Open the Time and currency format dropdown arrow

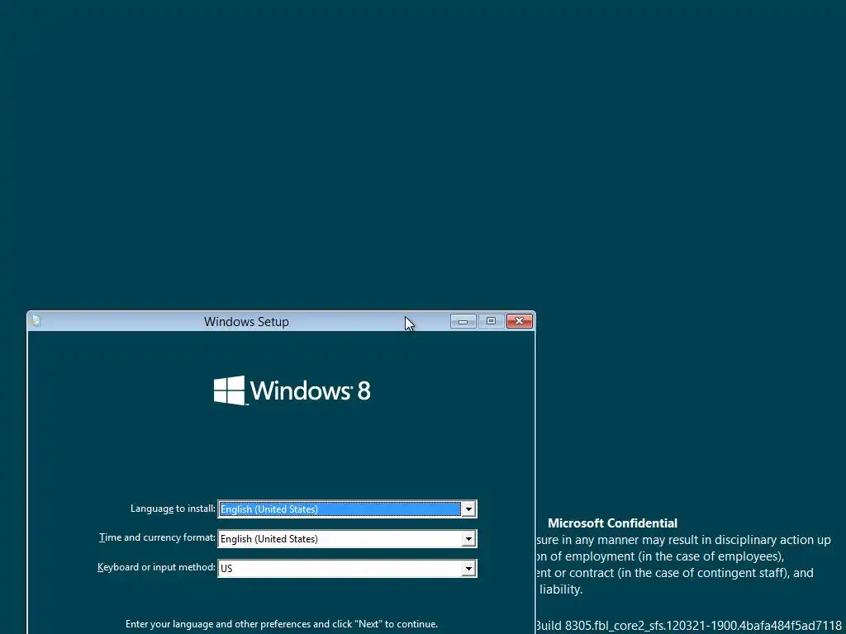click(468, 538)
